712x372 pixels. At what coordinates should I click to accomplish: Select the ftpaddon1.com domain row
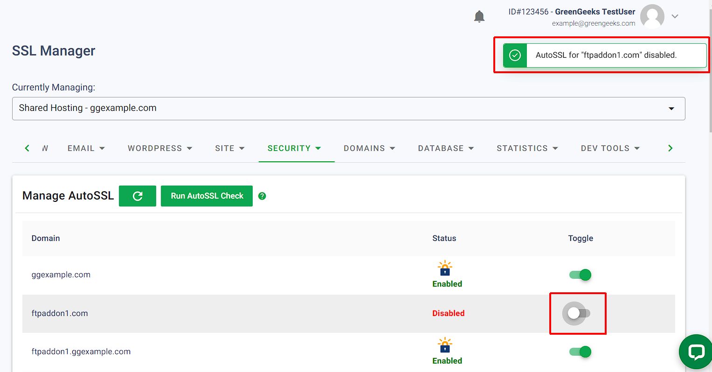pyautogui.click(x=349, y=313)
